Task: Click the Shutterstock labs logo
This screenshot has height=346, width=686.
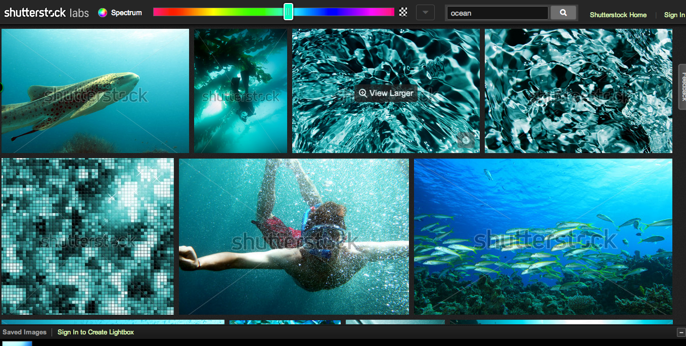Action: pyautogui.click(x=47, y=13)
